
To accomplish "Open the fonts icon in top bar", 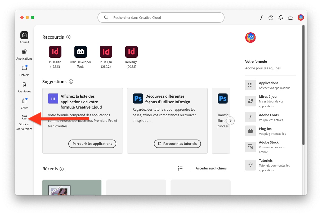I will click(x=261, y=18).
